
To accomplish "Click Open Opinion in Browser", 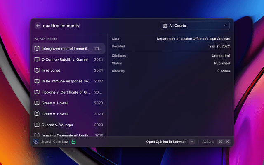I will pyautogui.click(x=166, y=142).
